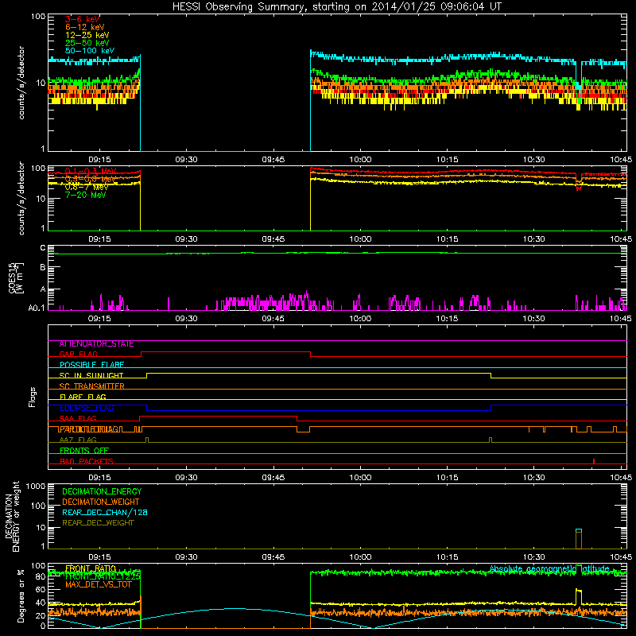Click the HESSI Observing Summary title text
Viewport: 636px width, 636px height.
tap(336, 7)
